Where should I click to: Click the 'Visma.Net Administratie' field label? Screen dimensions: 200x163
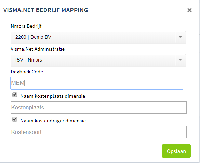(x=38, y=49)
